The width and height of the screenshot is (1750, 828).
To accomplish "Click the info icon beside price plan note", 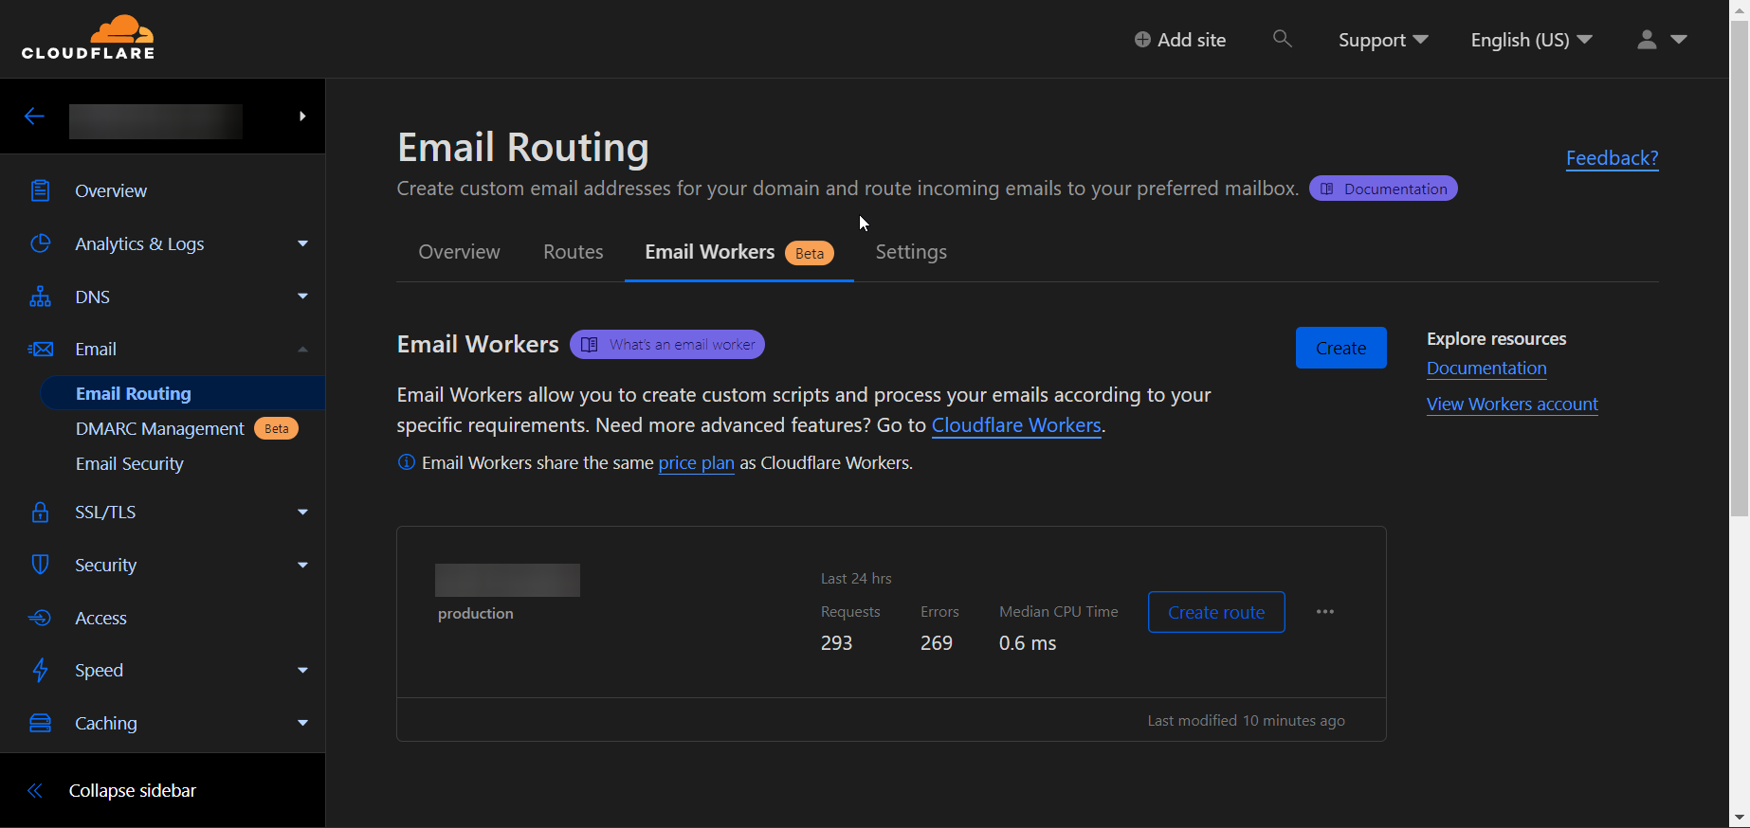I will [406, 462].
